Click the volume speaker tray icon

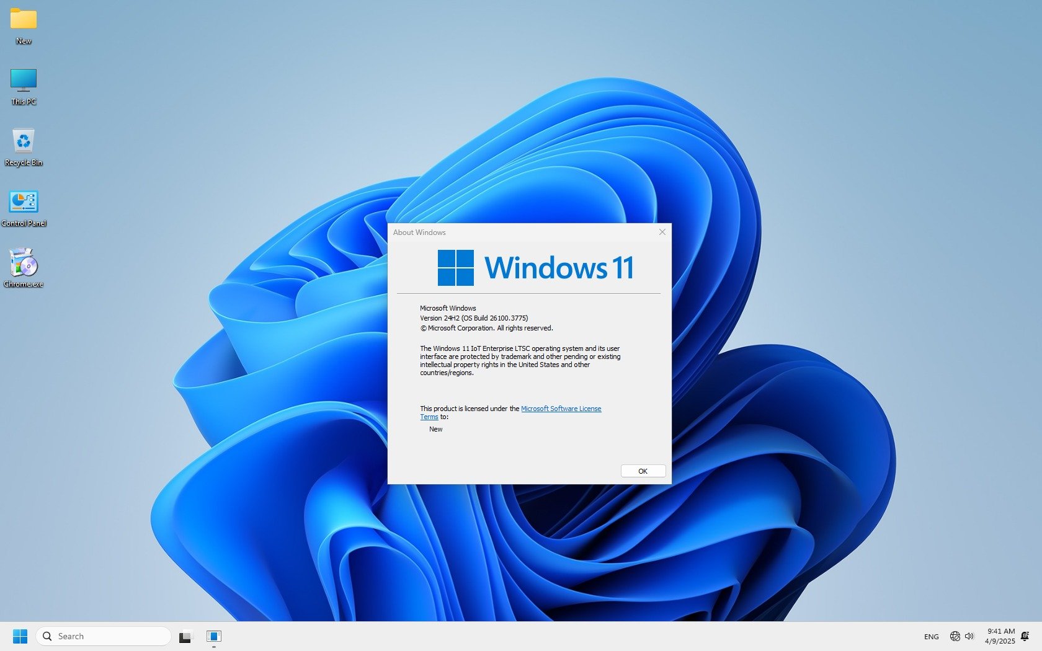(x=969, y=636)
